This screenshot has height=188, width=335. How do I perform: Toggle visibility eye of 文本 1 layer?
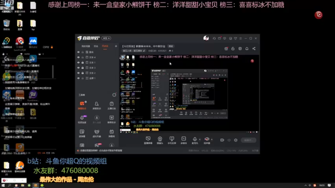pyautogui.click(x=78, y=62)
